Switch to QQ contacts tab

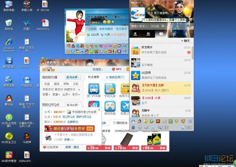pyautogui.click(x=135, y=34)
